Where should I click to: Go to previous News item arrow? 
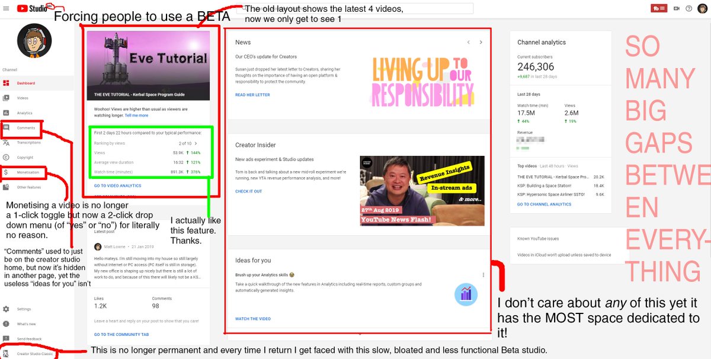click(468, 42)
